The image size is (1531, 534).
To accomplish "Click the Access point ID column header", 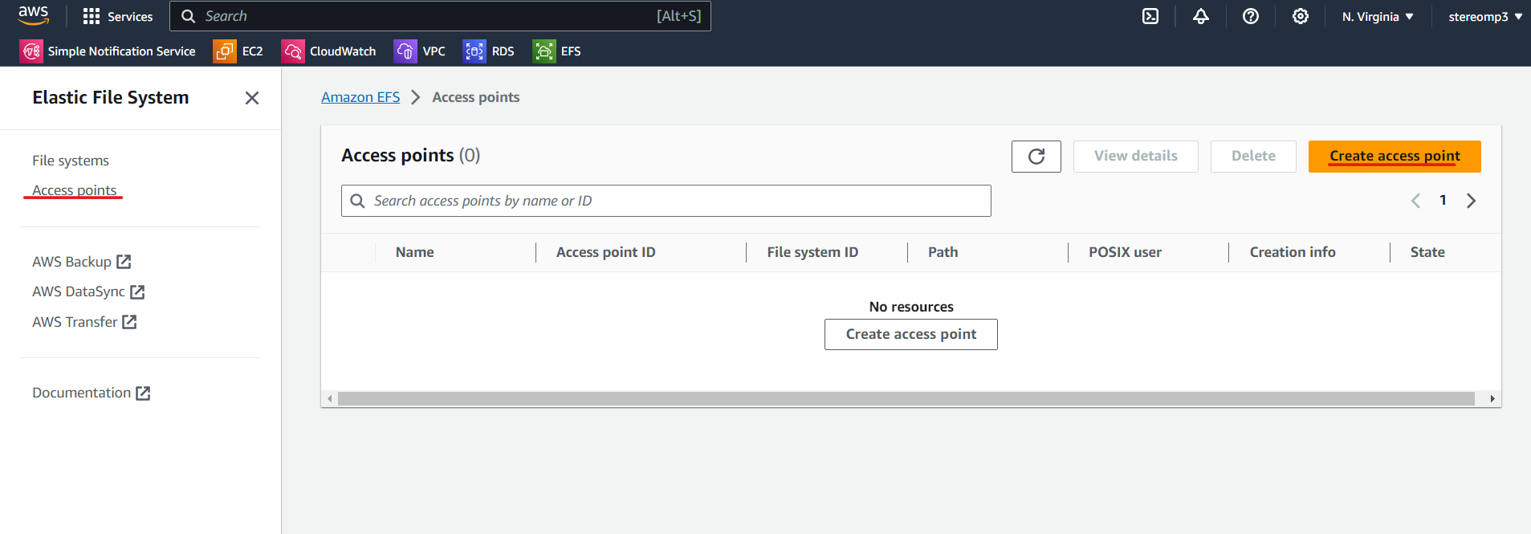I will pyautogui.click(x=606, y=252).
